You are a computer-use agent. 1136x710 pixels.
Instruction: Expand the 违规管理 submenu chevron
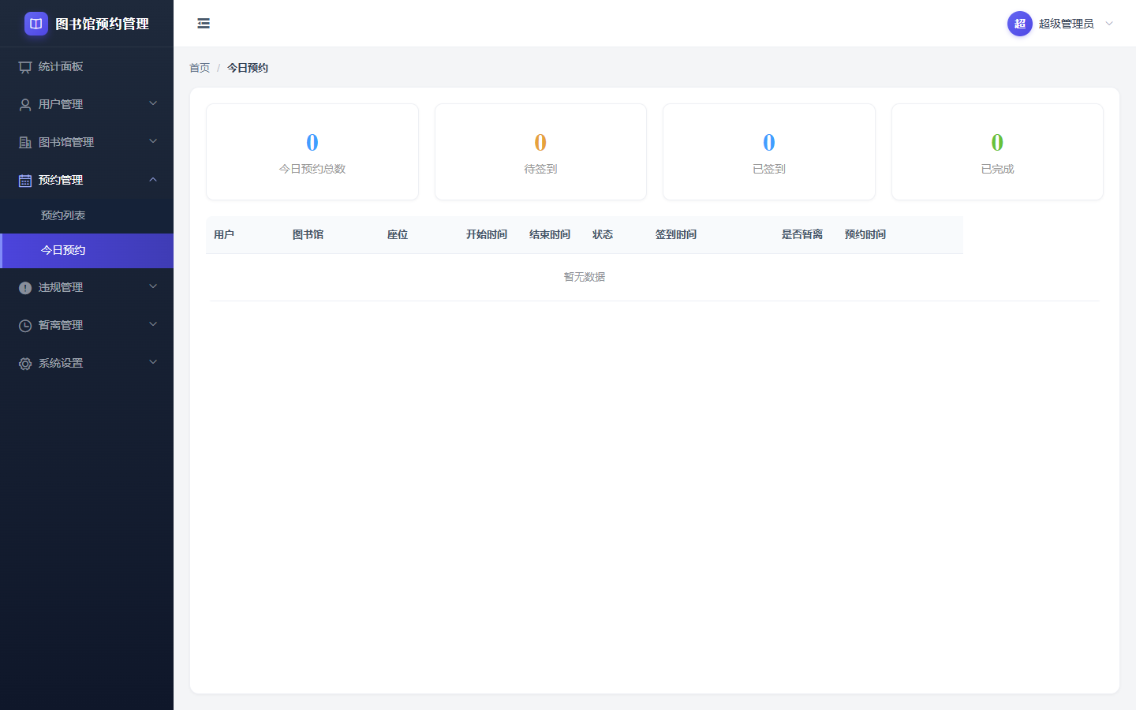click(153, 286)
